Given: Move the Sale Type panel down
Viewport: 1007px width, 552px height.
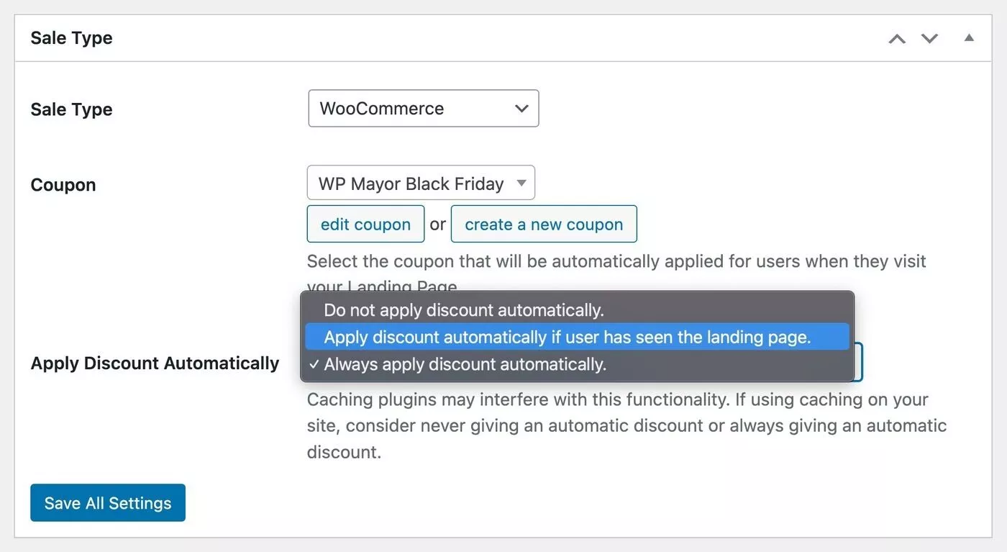Looking at the screenshot, I should pos(930,39).
